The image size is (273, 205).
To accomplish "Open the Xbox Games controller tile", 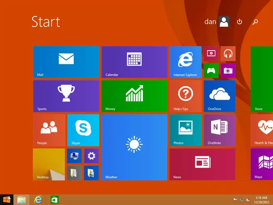I will [x=211, y=70].
